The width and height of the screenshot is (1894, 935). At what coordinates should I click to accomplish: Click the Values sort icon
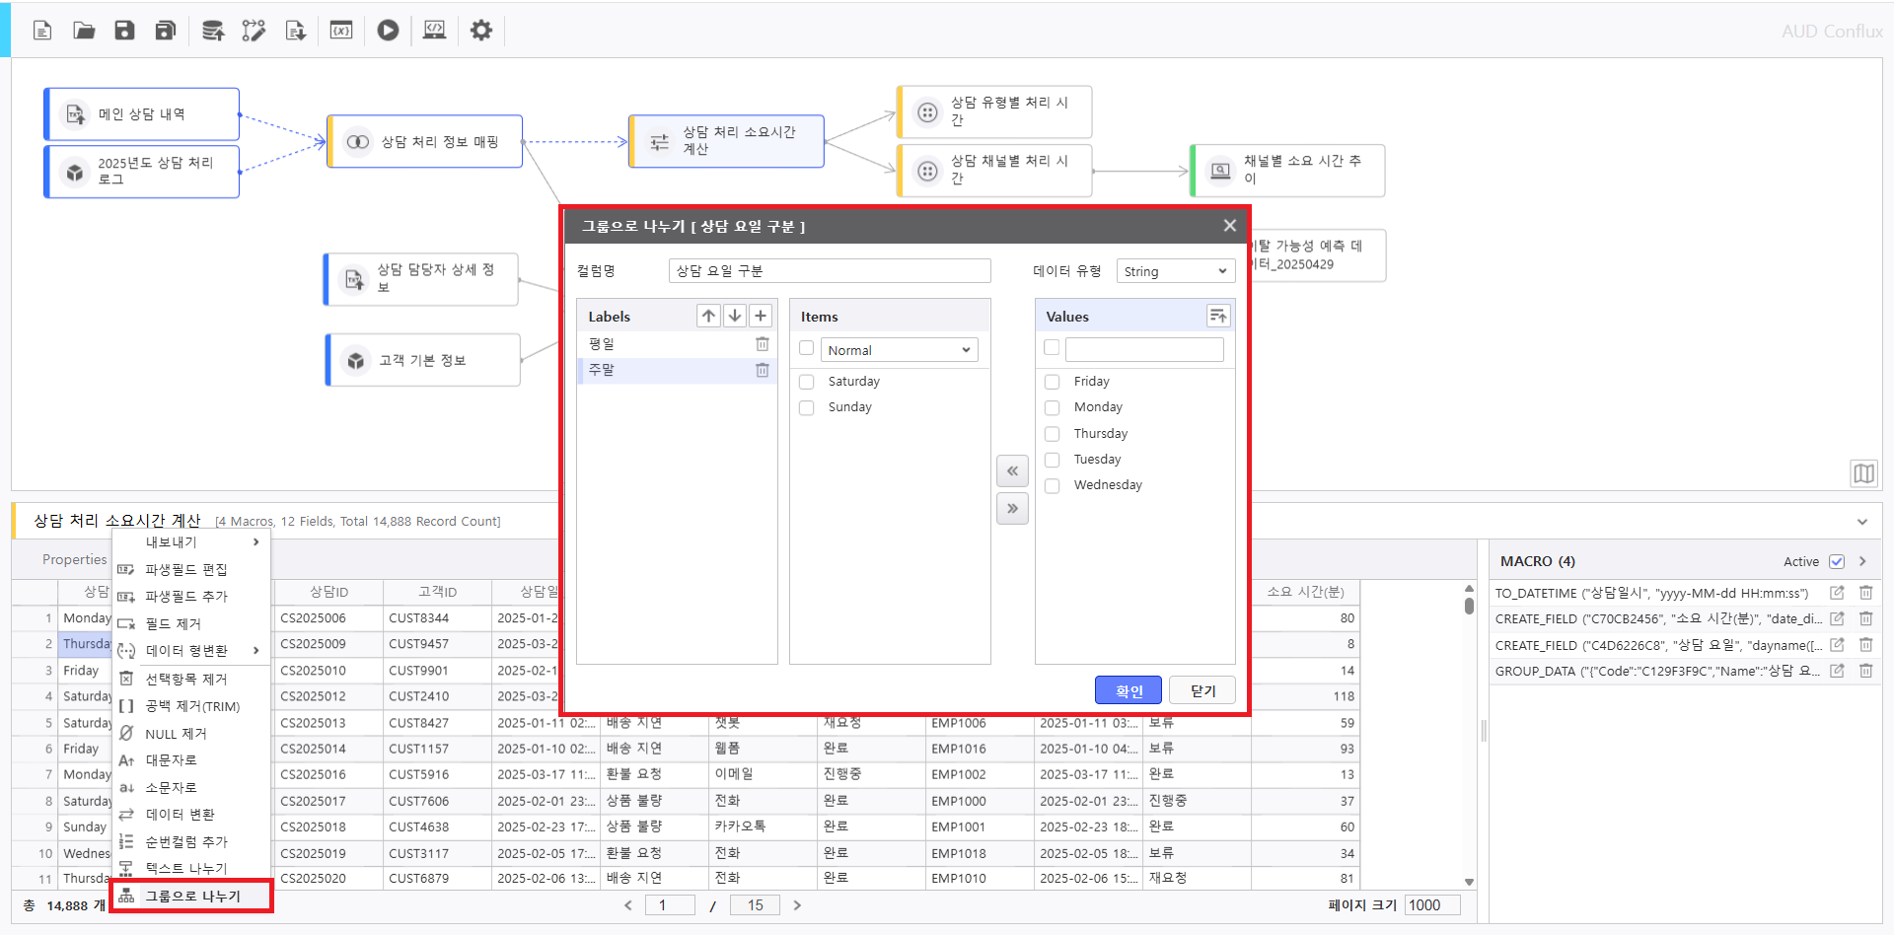pos(1218,316)
